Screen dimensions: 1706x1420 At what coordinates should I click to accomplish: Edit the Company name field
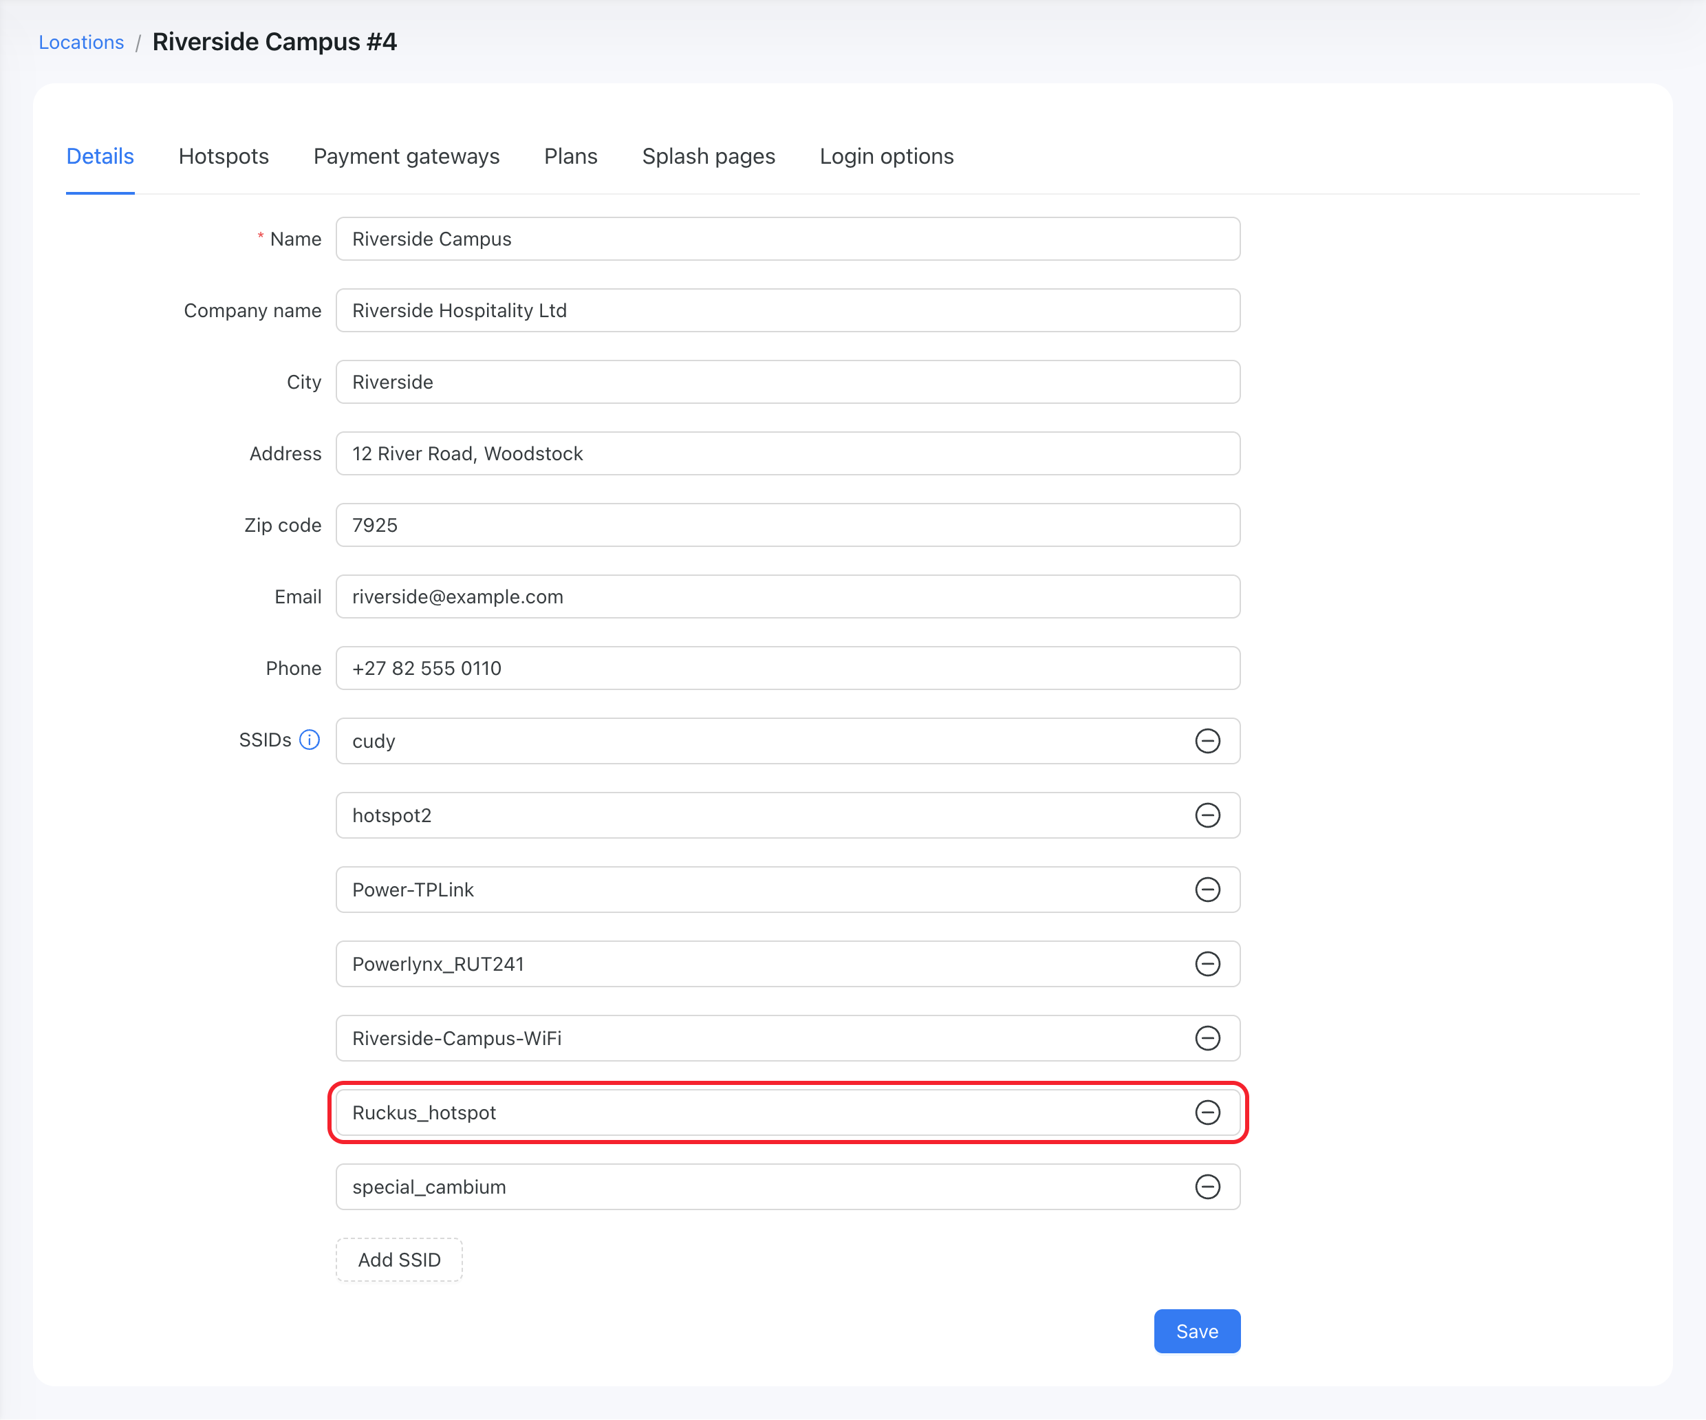coord(788,310)
